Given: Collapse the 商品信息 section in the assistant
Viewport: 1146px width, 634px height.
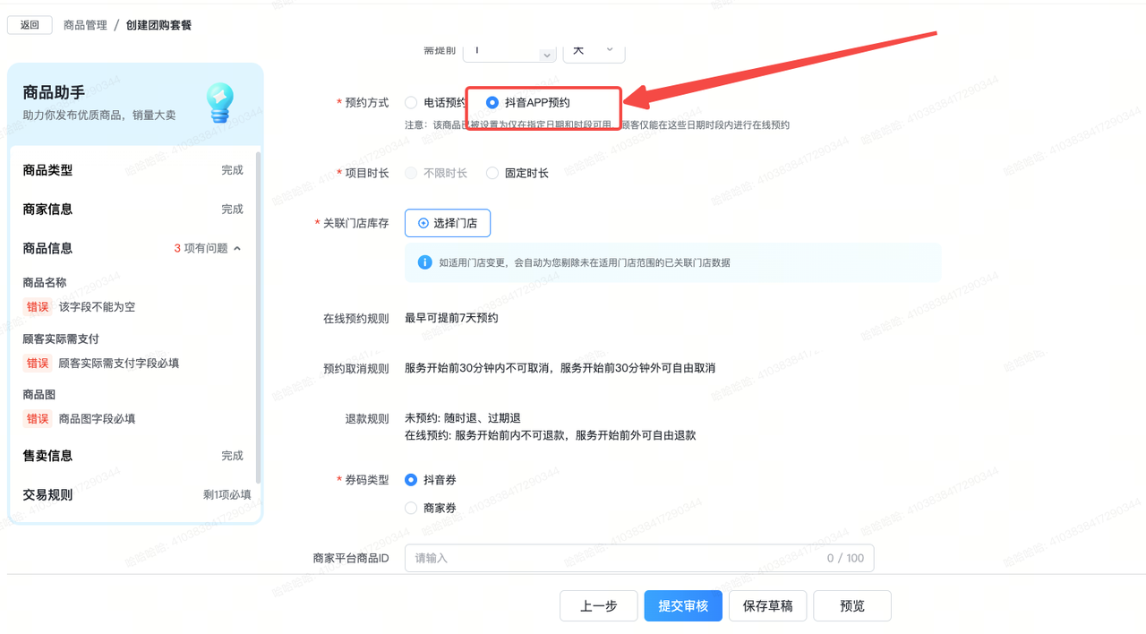Looking at the screenshot, I should (x=237, y=248).
